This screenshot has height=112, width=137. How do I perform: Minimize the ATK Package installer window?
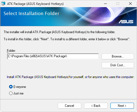105,4
